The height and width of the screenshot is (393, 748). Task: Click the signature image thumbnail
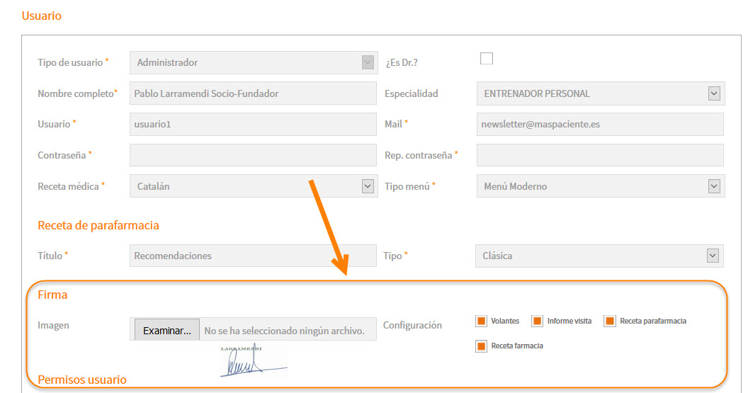pos(253,360)
